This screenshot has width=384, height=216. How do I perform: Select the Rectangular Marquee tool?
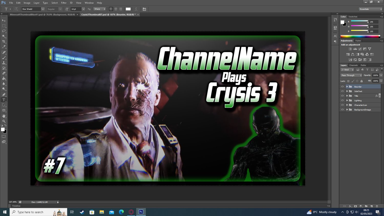tap(4, 26)
